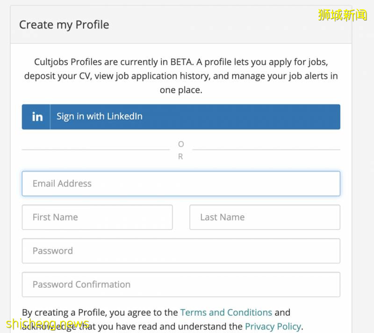Viewport: 374px width, 333px height.
Task: Click the "one place." description line
Action: 181,90
